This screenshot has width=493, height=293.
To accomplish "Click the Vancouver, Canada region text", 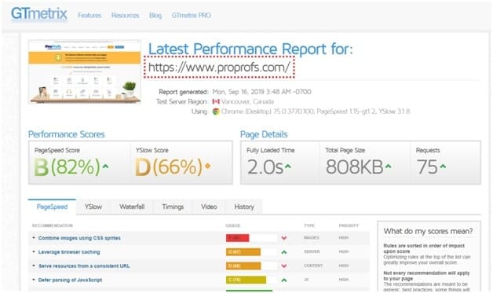I will tap(247, 101).
